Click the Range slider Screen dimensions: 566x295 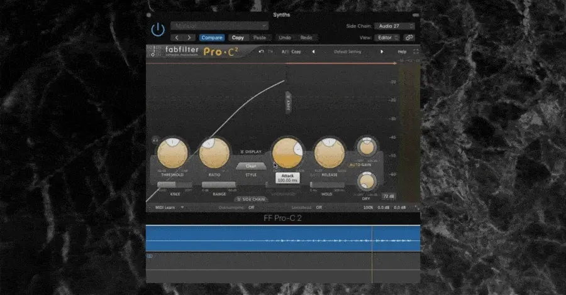click(219, 185)
